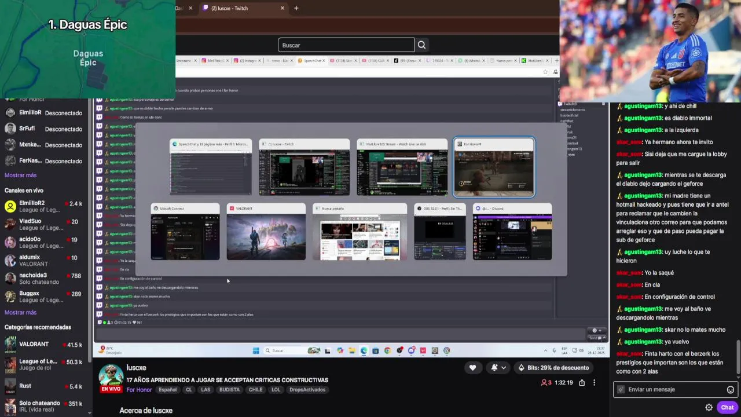Open a new browser tab
Viewport: 741px width, 417px height.
(x=296, y=8)
